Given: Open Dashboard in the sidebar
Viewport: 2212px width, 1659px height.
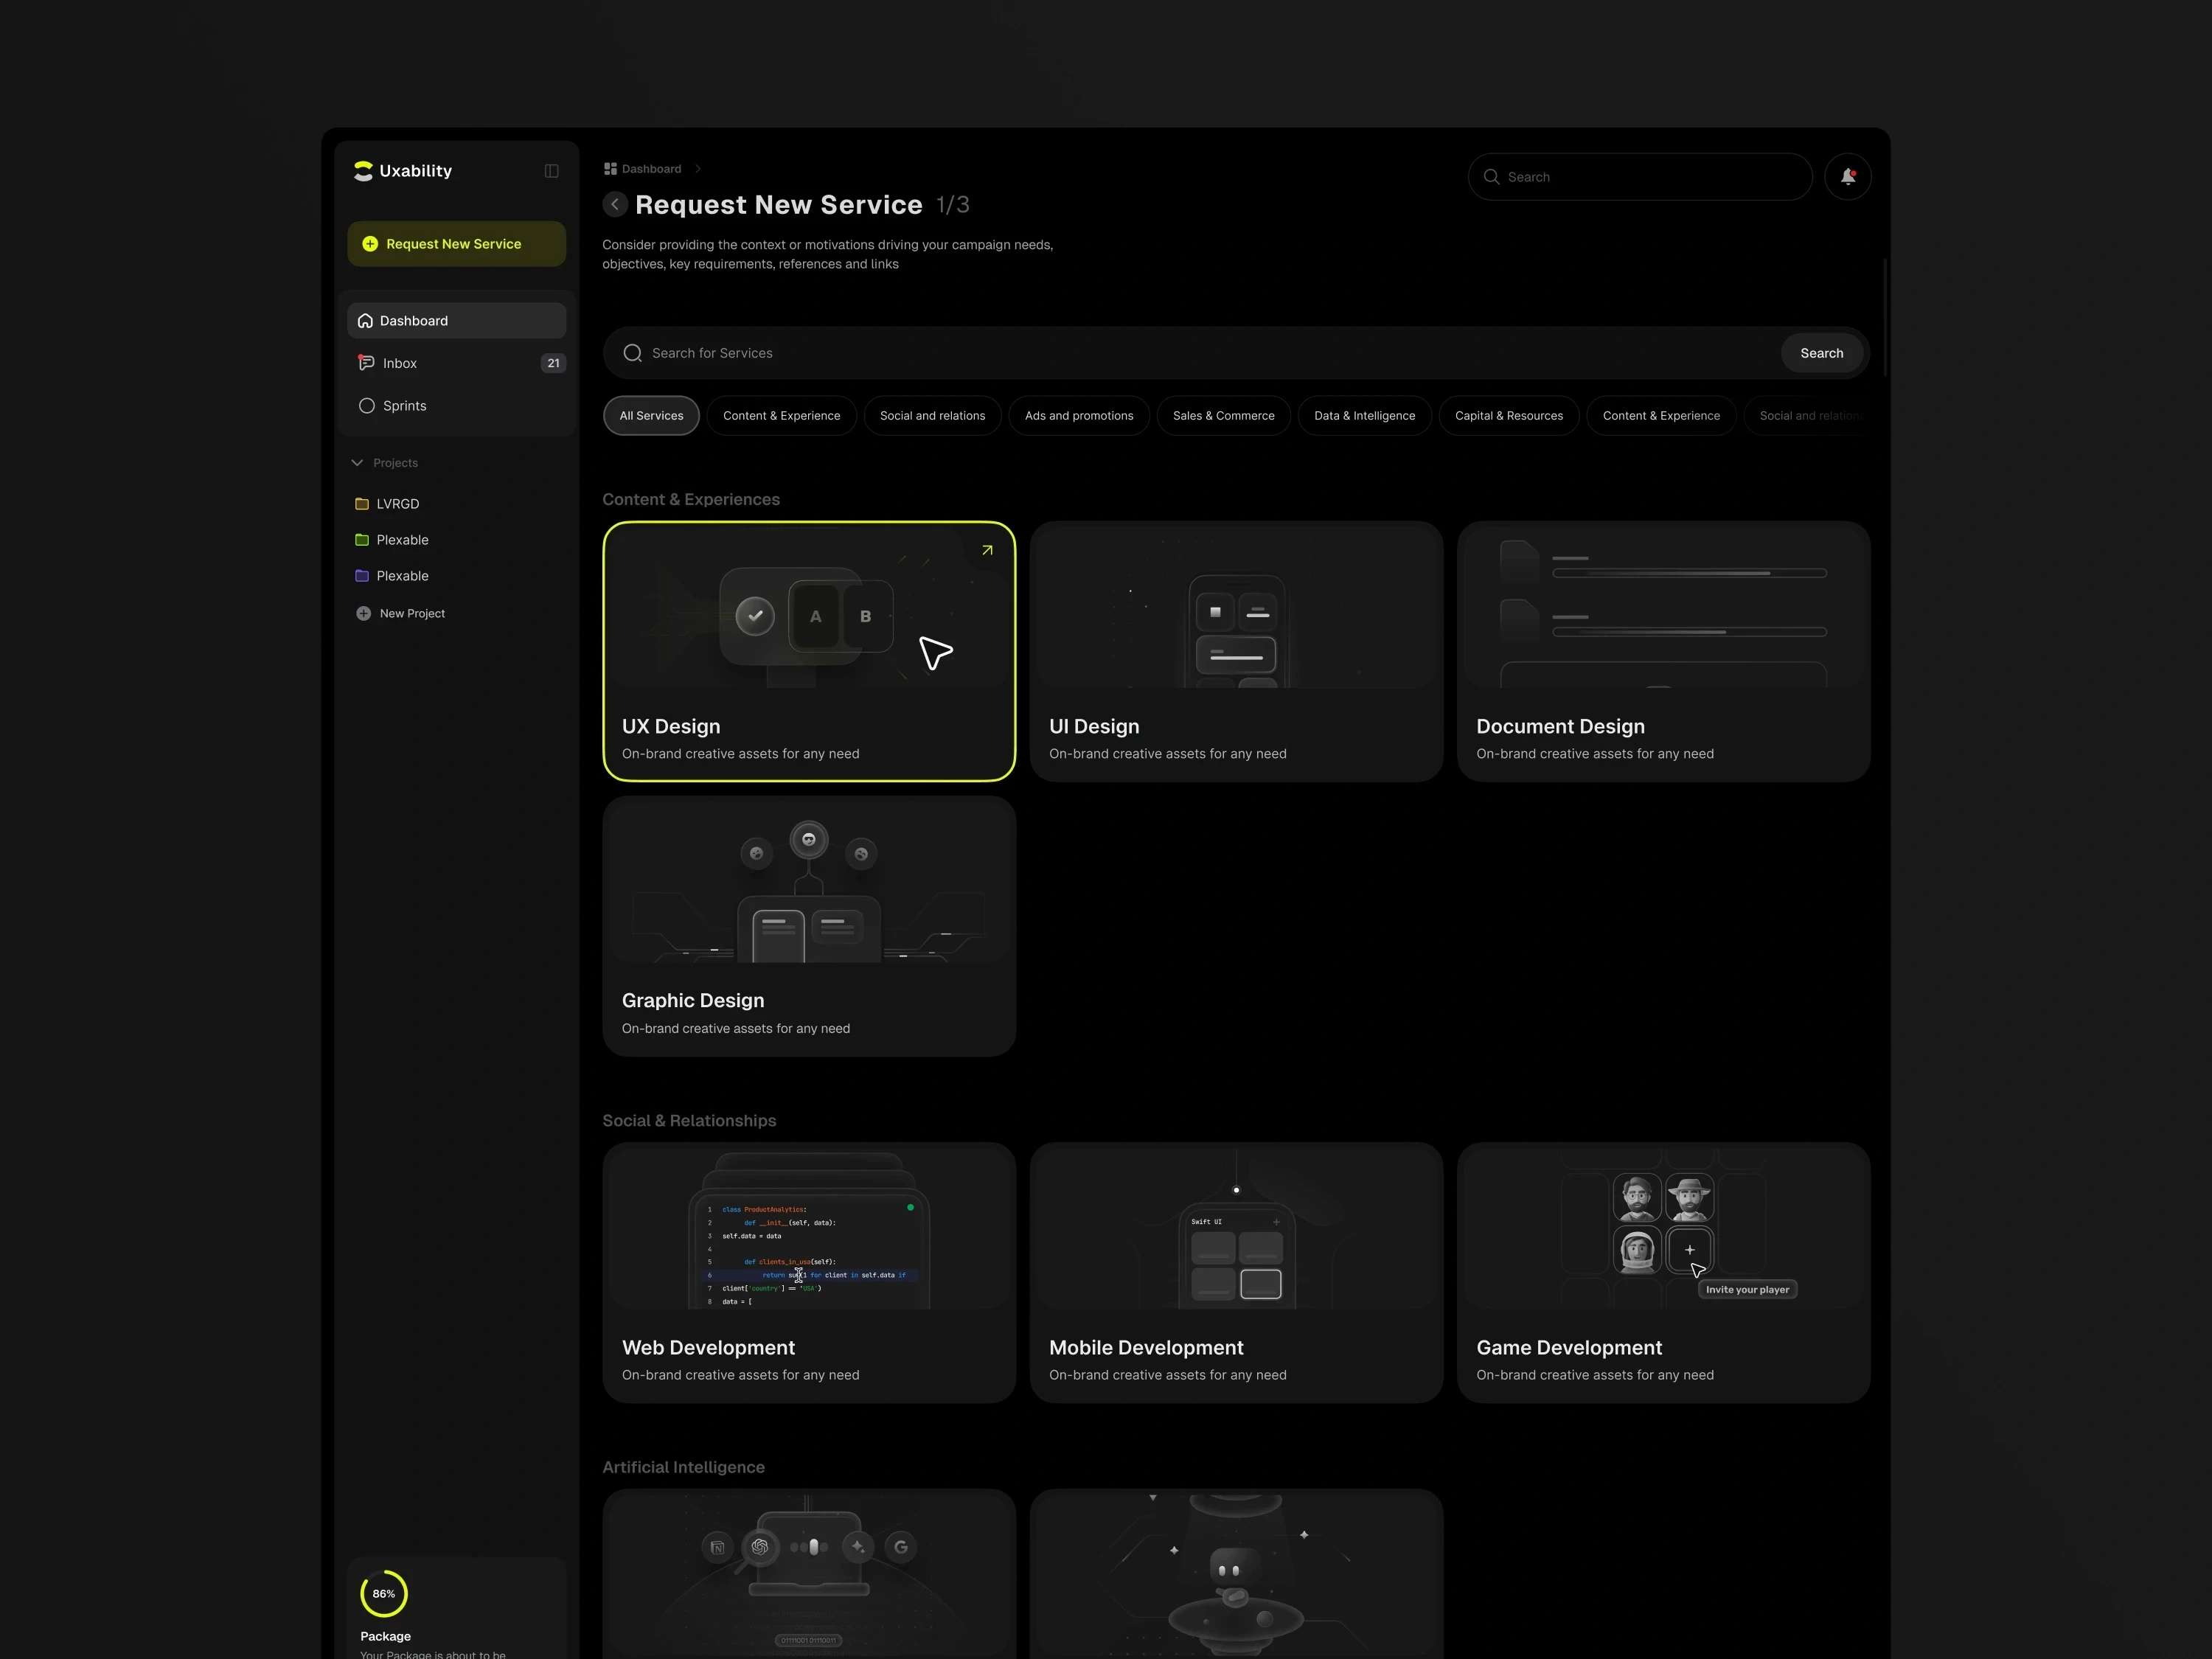Looking at the screenshot, I should 456,321.
